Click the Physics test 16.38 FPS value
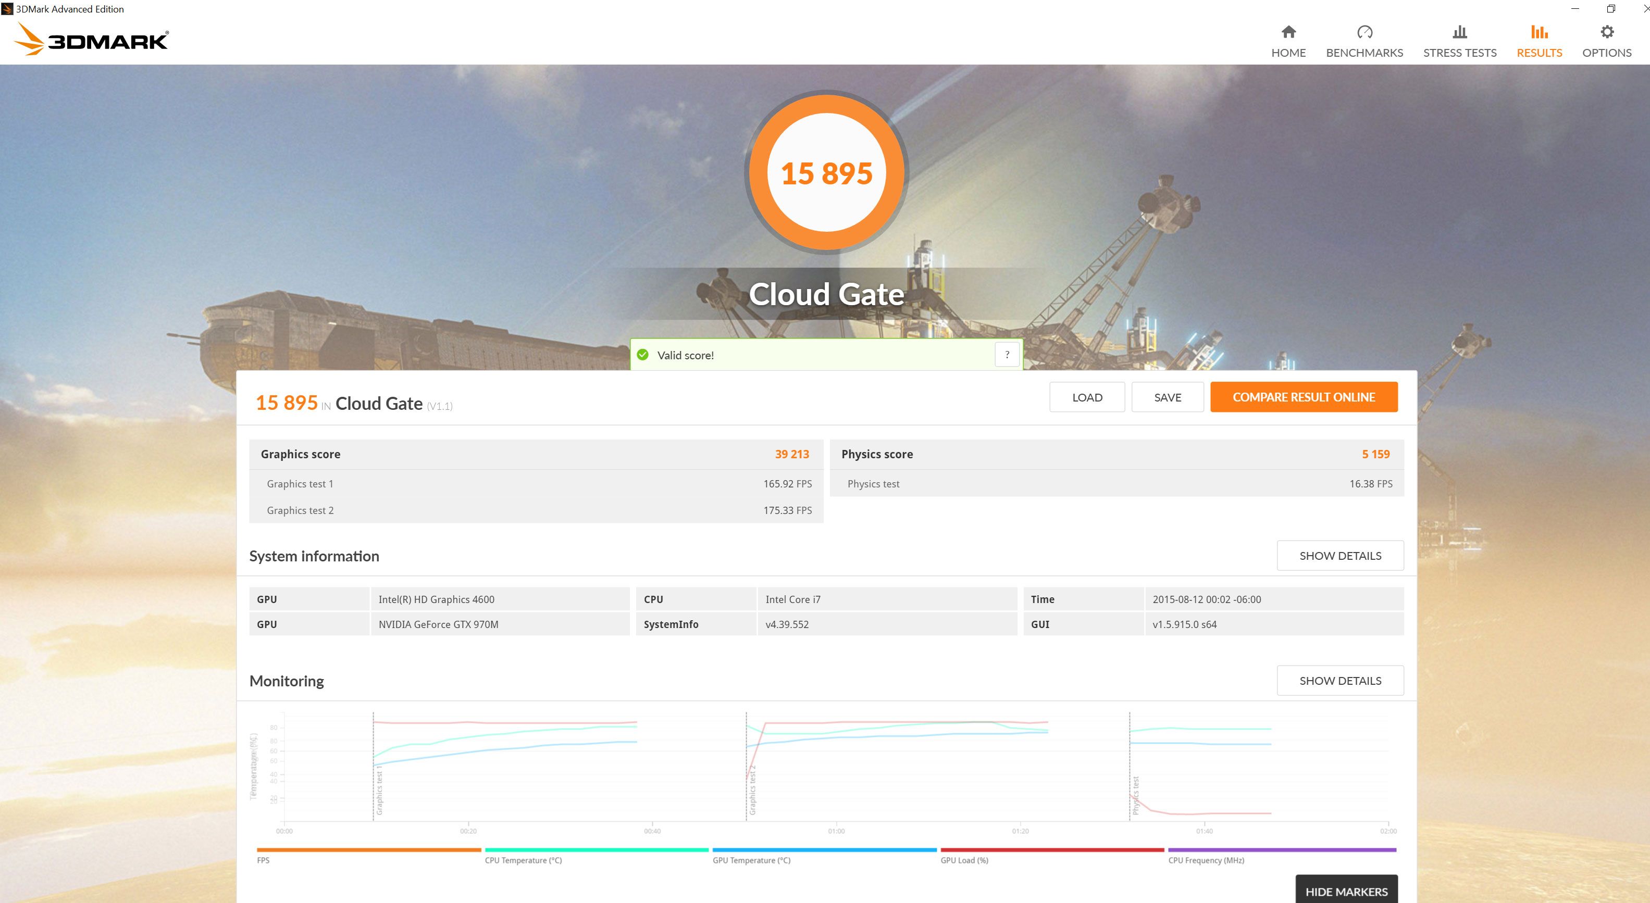1650x903 pixels. [1370, 483]
